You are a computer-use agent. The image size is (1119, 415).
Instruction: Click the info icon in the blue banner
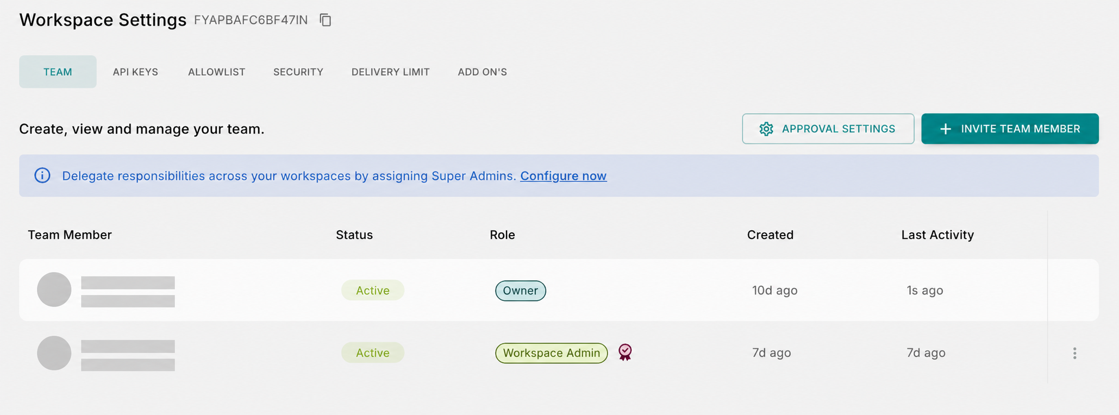tap(42, 175)
